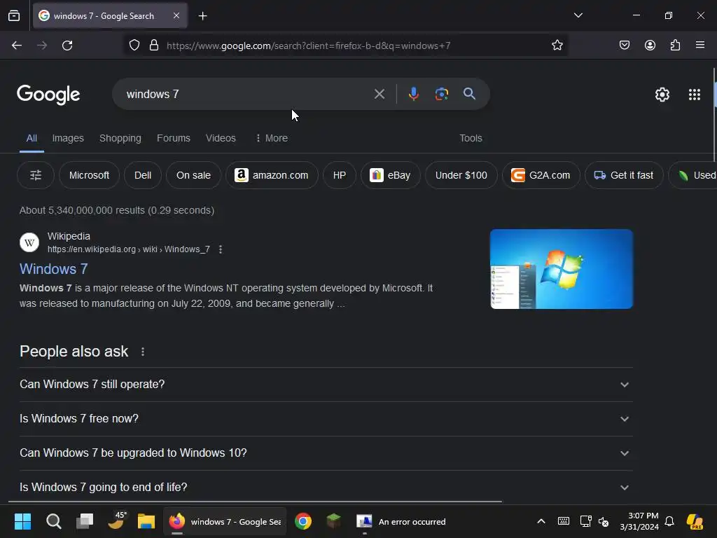Open the Windows 7 Wikipedia link

[53, 269]
